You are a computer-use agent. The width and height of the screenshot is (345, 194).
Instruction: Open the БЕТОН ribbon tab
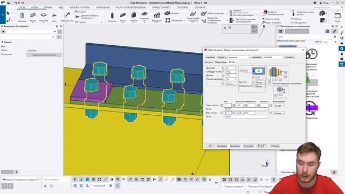click(x=34, y=8)
